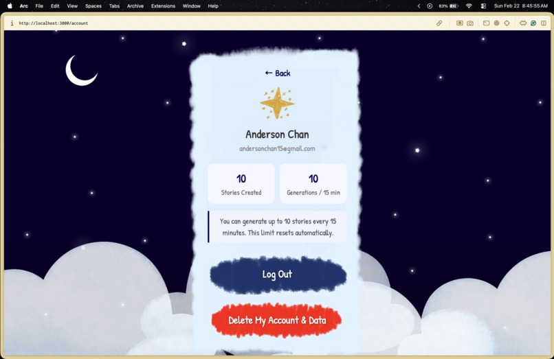Image resolution: width=554 pixels, height=359 pixels.
Task: Open the Archive menu
Action: click(x=135, y=6)
